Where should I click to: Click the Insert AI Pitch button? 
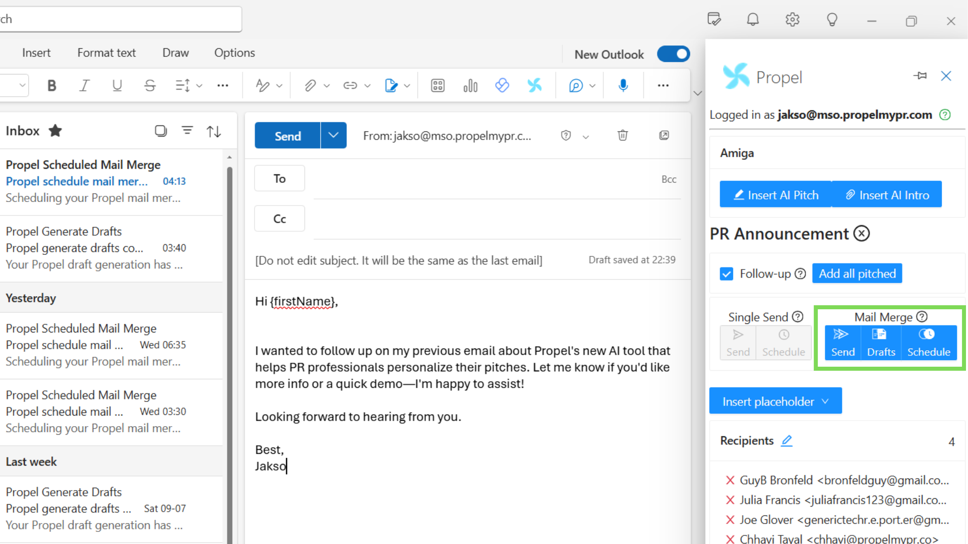[x=775, y=194]
